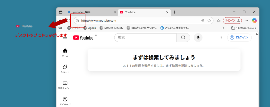Go to ホーム in the sidebar
Screen dimensions: 270x107
coord(65,53)
